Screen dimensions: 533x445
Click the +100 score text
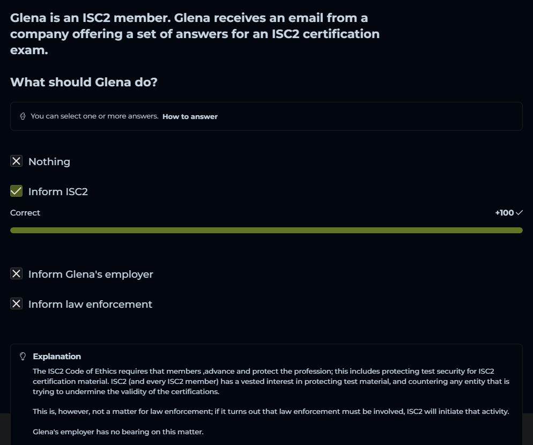504,213
